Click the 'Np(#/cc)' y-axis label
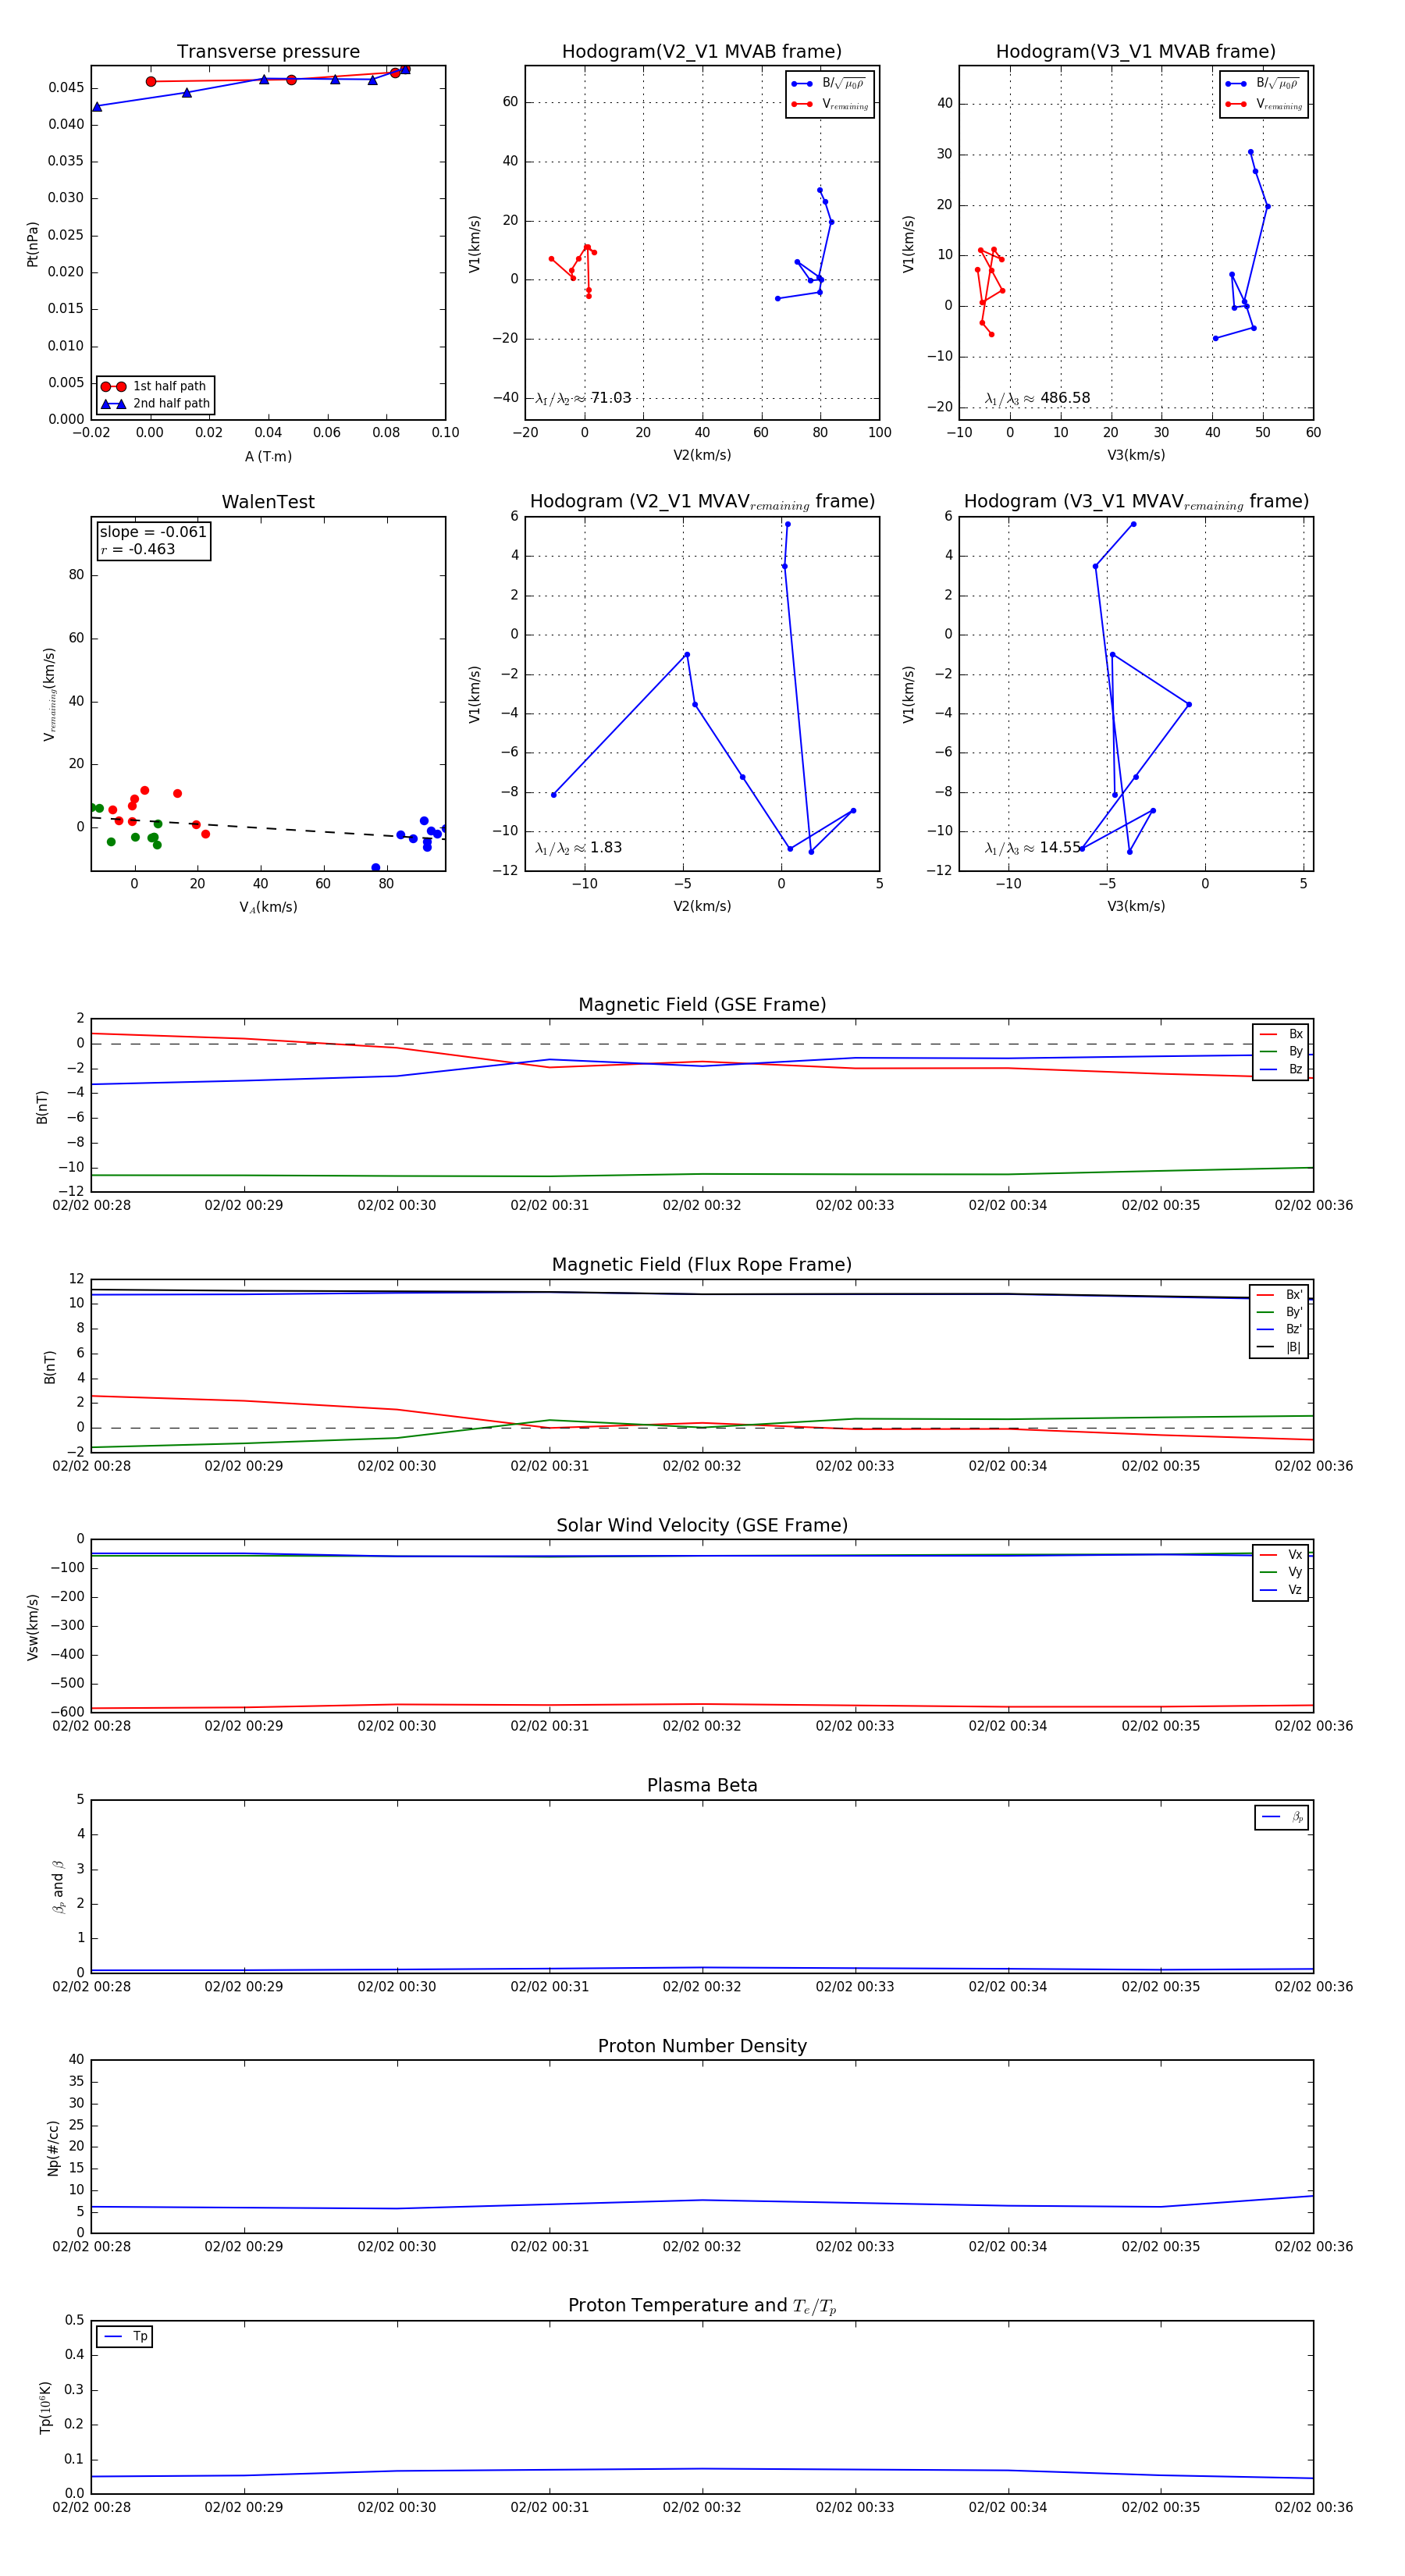The image size is (1405, 2576). [53, 2148]
